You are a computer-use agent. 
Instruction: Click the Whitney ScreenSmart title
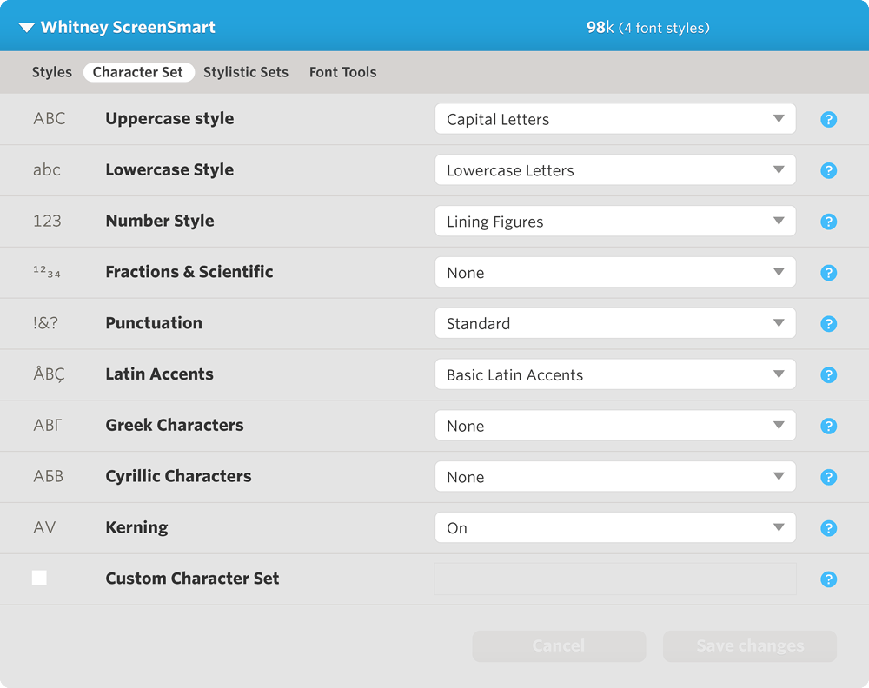pyautogui.click(x=128, y=28)
